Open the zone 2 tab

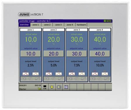click(x=47, y=25)
